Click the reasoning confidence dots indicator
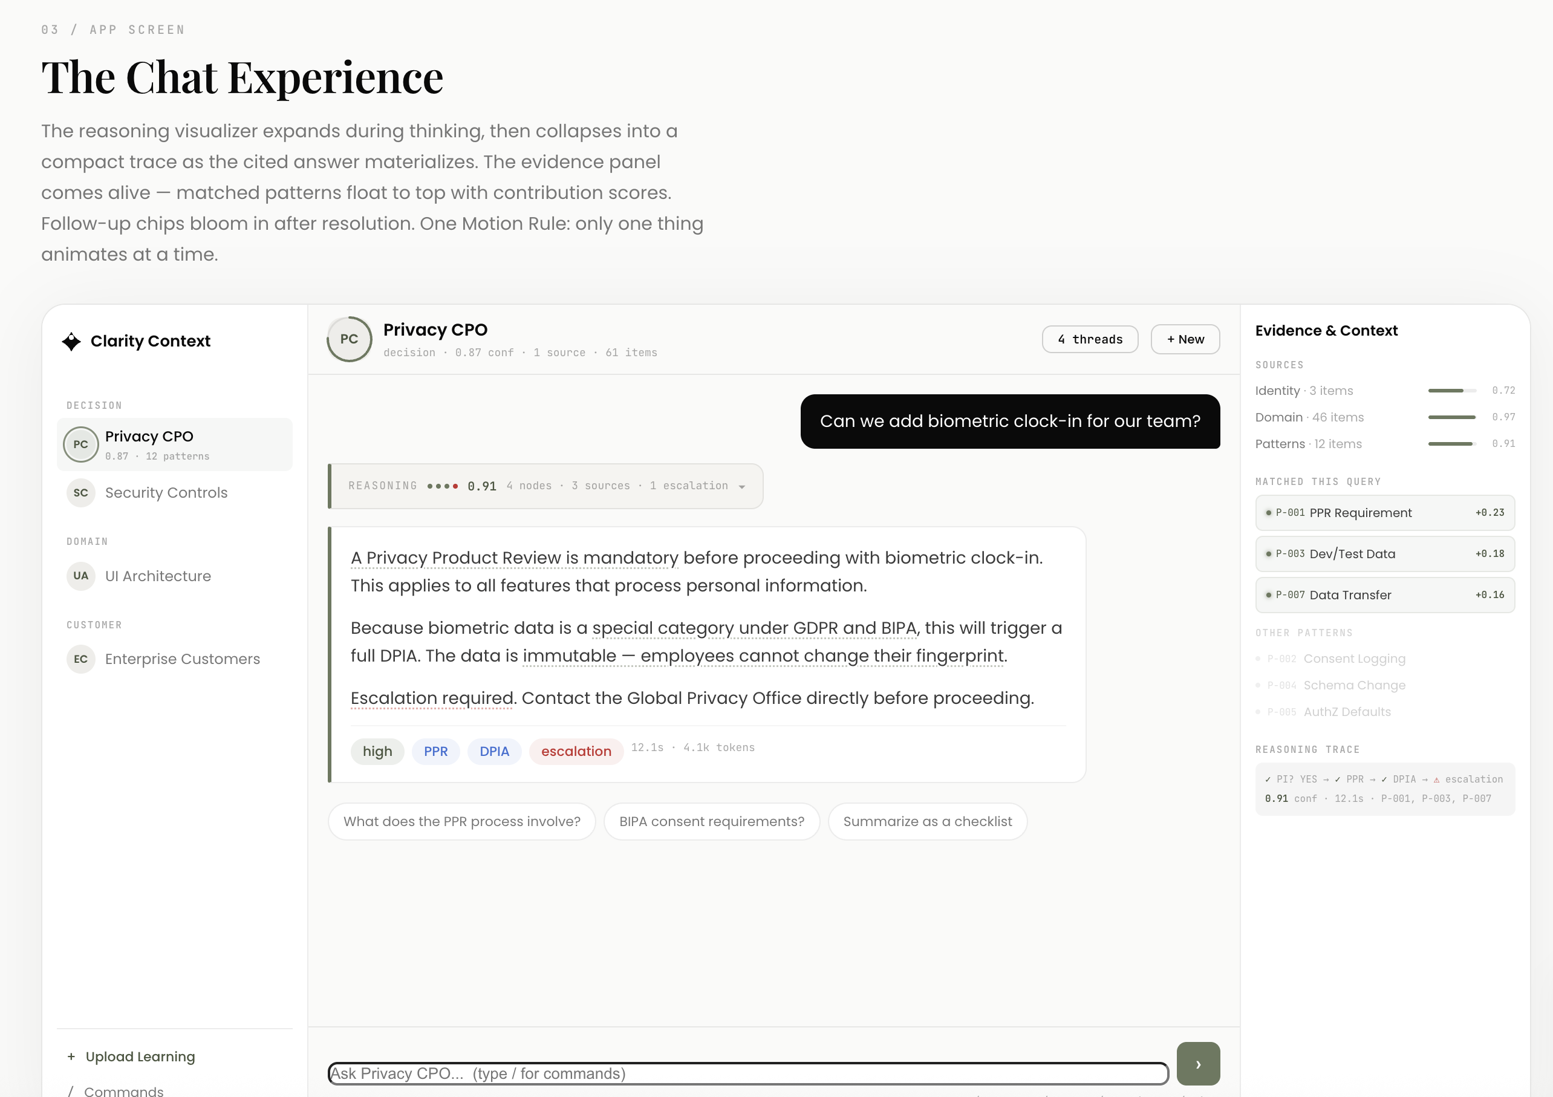Image resolution: width=1553 pixels, height=1097 pixels. [x=442, y=486]
